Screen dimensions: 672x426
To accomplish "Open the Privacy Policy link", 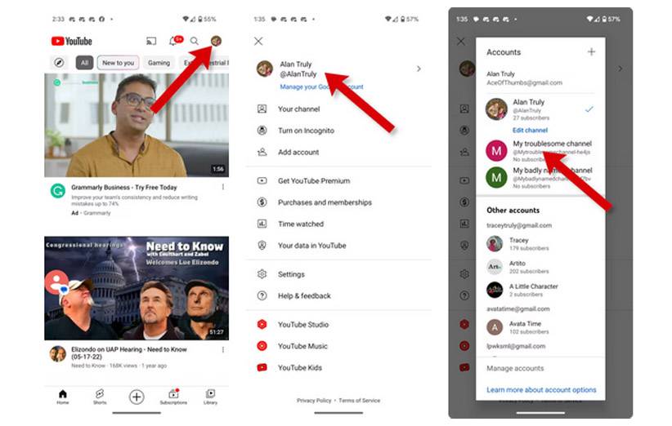I will point(314,401).
